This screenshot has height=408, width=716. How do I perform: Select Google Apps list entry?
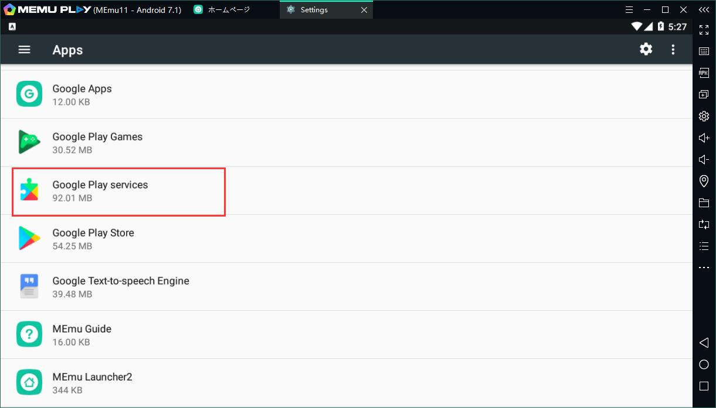[82, 95]
